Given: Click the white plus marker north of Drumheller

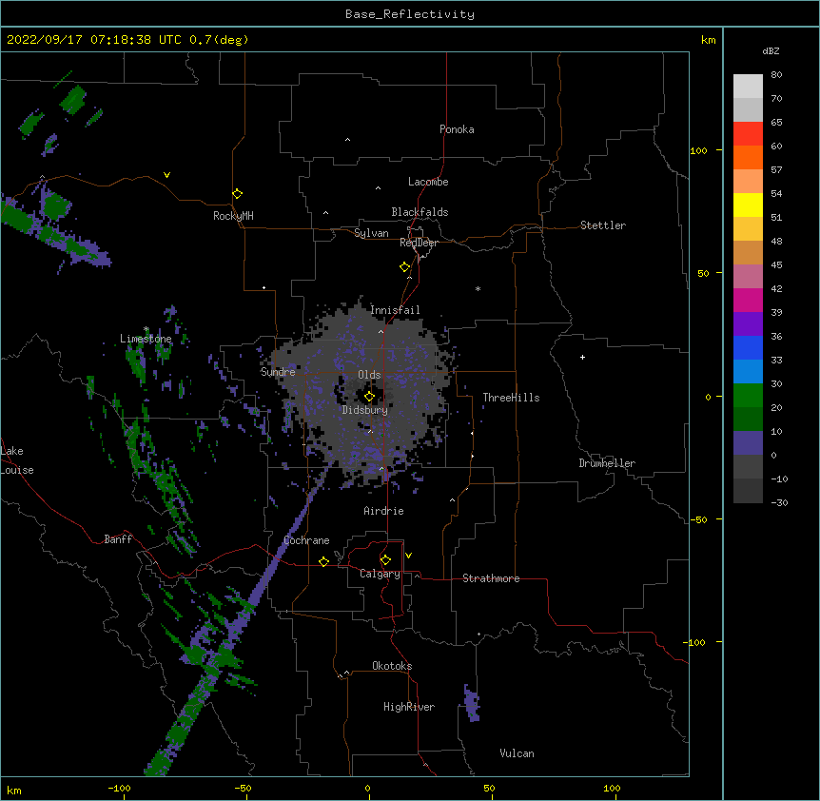Looking at the screenshot, I should coord(582,357).
